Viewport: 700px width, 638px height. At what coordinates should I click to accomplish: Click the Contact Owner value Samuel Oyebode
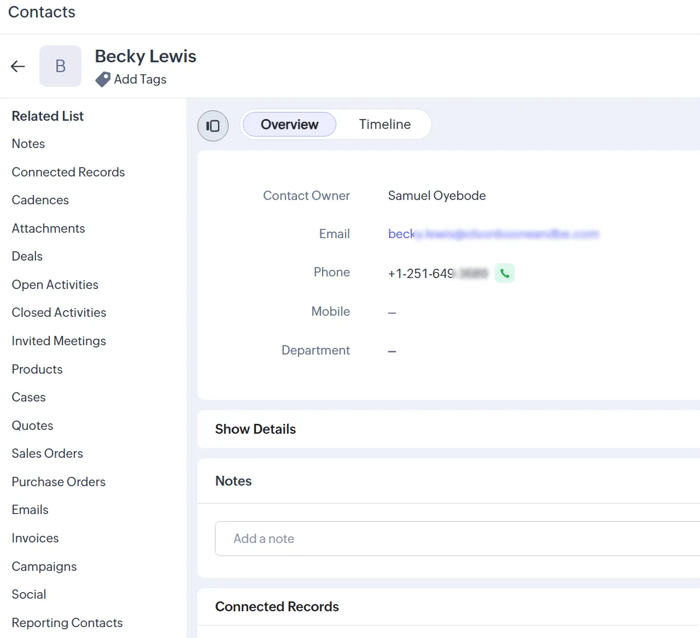click(x=437, y=196)
